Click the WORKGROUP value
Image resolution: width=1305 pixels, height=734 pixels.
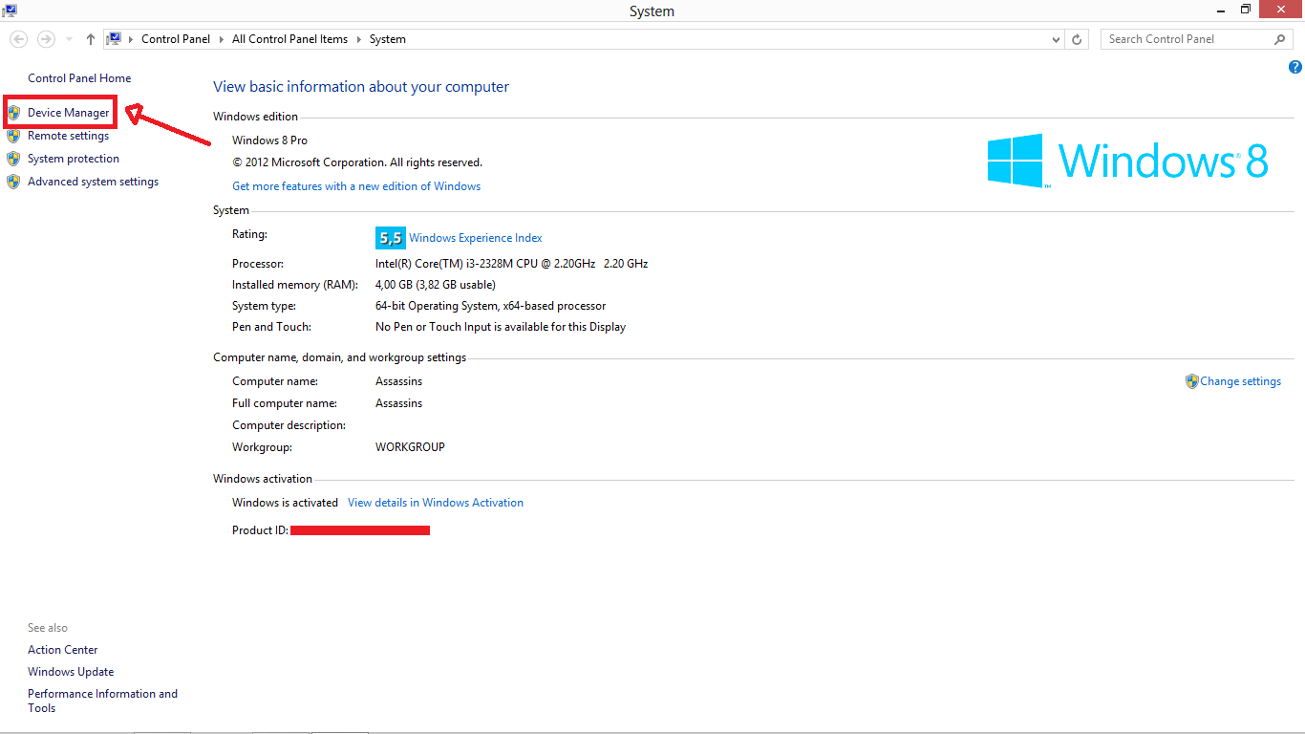click(x=411, y=447)
